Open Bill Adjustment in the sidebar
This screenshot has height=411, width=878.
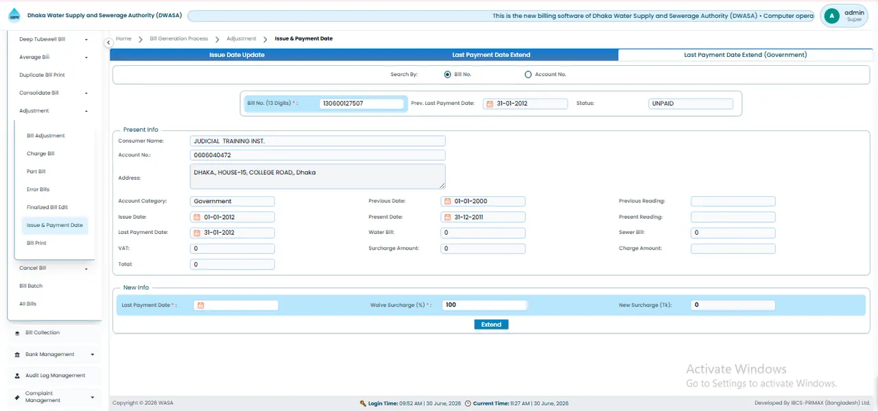46,136
